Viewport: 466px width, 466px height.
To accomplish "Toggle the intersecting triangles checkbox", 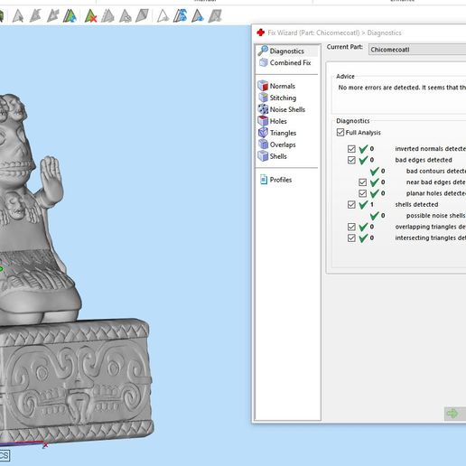I will (x=351, y=238).
